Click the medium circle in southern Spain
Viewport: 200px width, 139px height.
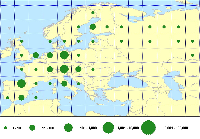pyautogui.click(x=21, y=97)
